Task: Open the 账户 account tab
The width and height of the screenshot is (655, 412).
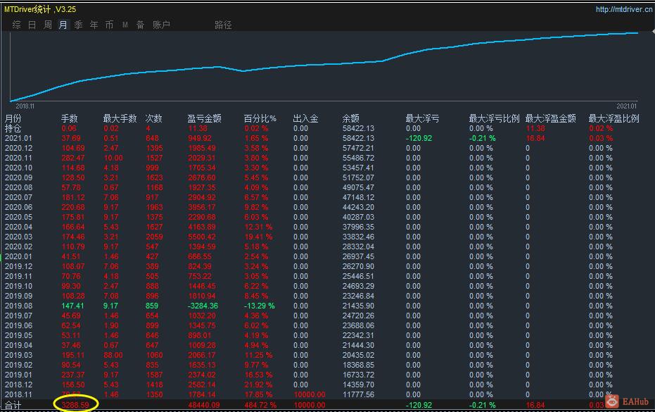Action: coord(161,25)
